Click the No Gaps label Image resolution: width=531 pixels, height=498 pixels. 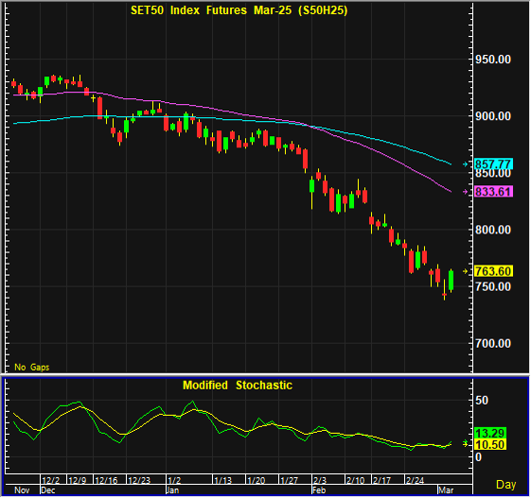click(x=32, y=368)
